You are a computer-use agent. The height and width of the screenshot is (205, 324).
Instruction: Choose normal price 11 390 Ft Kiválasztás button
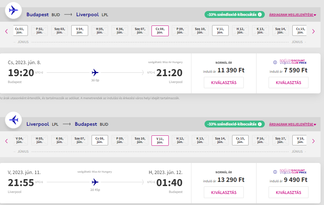coord(223,83)
